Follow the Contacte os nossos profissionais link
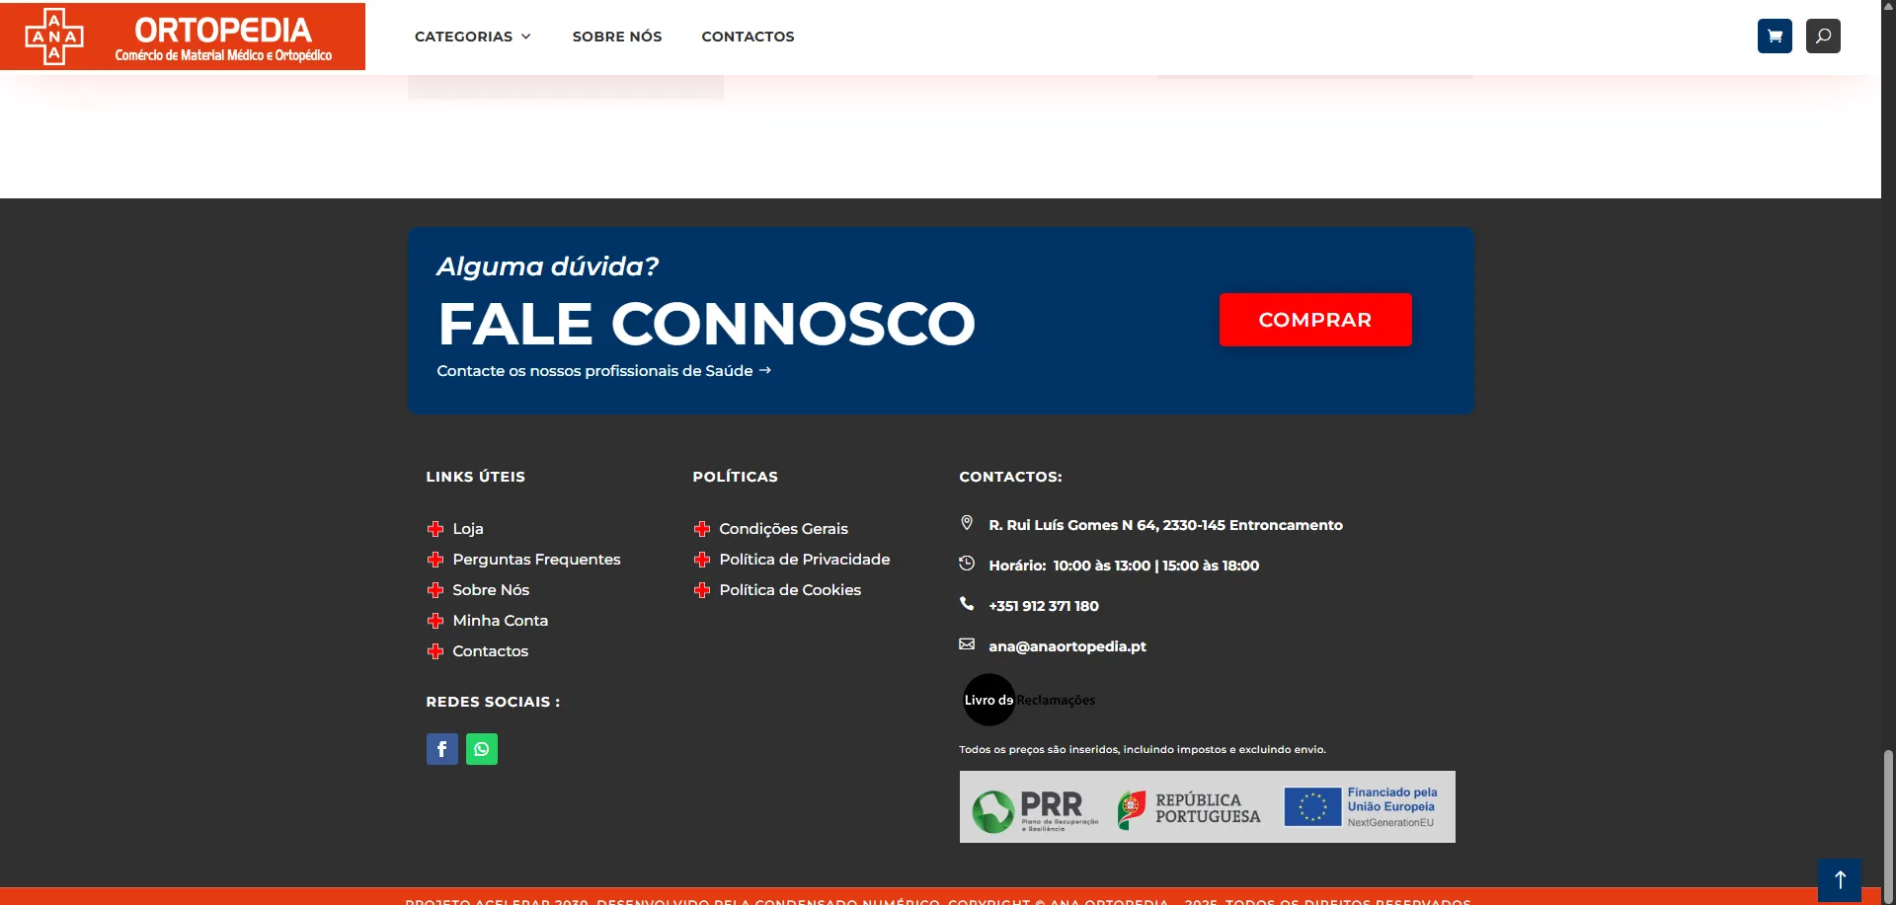 point(603,371)
